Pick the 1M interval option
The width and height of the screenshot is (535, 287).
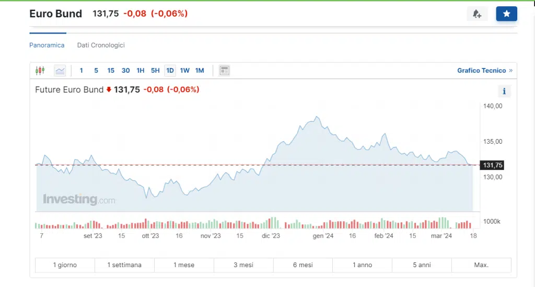point(200,71)
